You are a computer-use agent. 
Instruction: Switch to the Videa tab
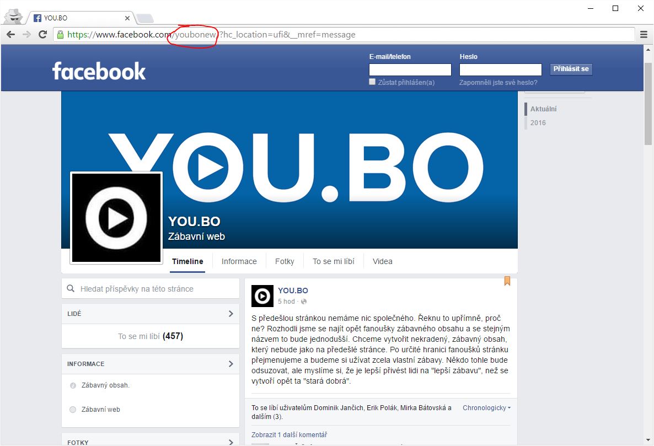pyautogui.click(x=383, y=261)
